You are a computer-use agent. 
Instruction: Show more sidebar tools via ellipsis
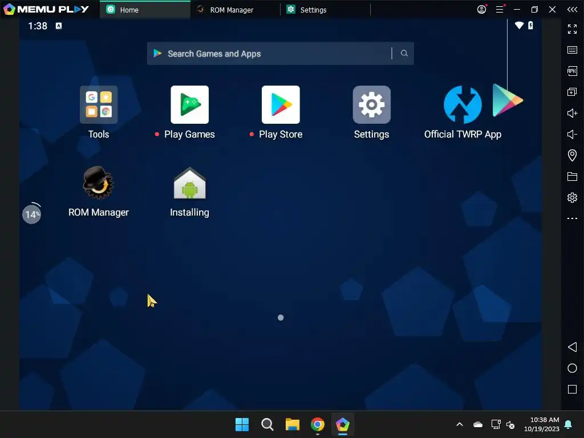pos(572,218)
